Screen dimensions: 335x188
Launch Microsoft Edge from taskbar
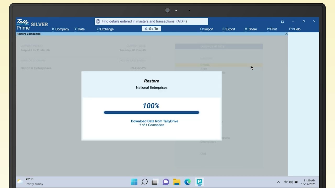click(x=187, y=182)
